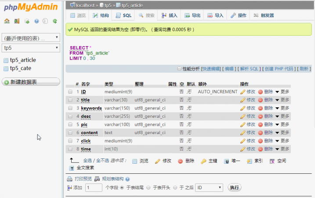Reload navigation panel green refresh icon

(54, 21)
